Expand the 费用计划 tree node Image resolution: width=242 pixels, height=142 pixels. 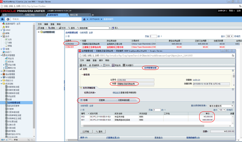[4, 68]
